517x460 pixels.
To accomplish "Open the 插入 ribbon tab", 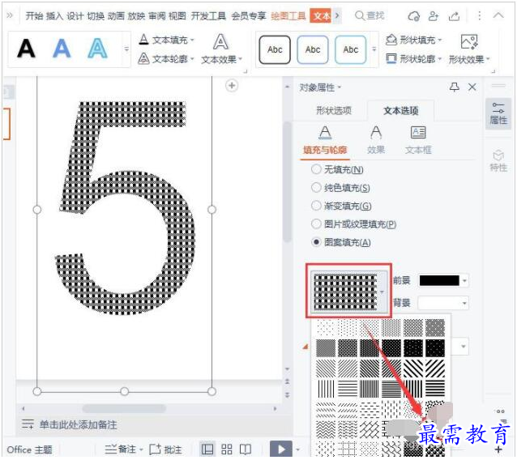I will coord(54,16).
